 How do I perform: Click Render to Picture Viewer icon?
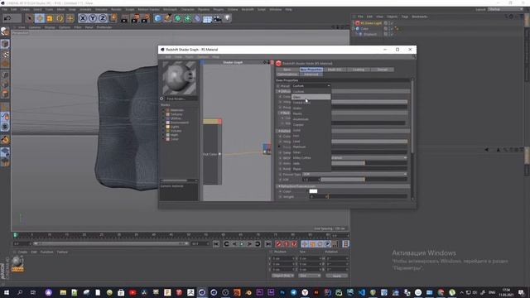coord(135,18)
